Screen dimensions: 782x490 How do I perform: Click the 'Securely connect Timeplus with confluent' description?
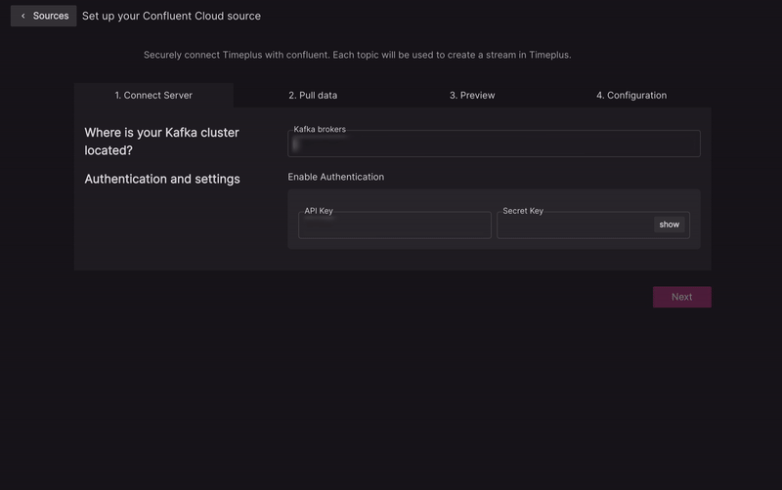(357, 55)
